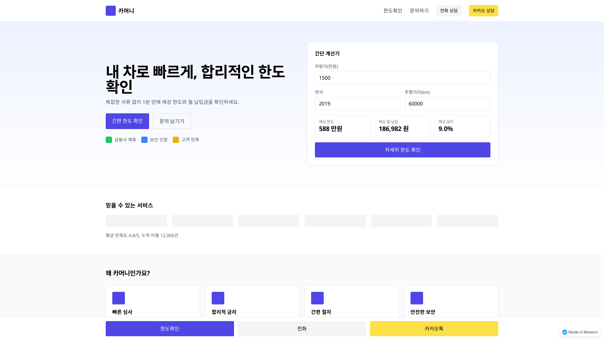
Task: Select the yellow 고객 만족 badge
Action: click(x=176, y=139)
